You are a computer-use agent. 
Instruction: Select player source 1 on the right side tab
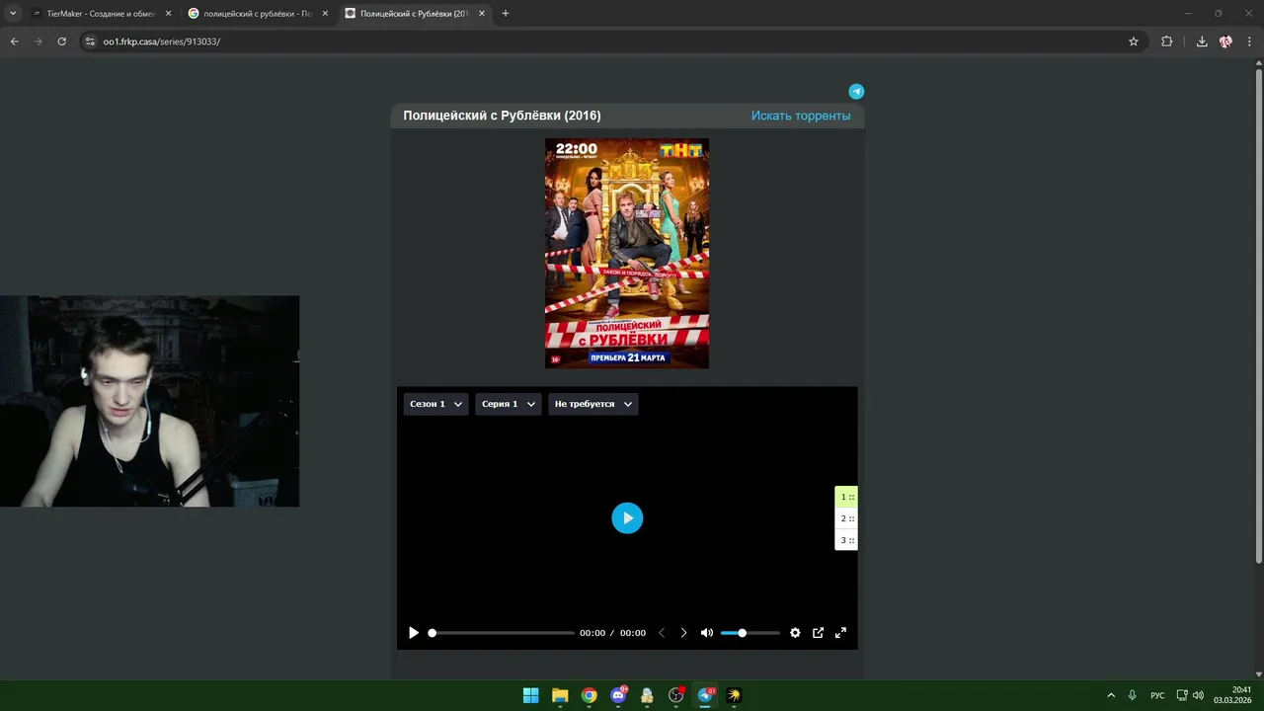pyautogui.click(x=846, y=497)
